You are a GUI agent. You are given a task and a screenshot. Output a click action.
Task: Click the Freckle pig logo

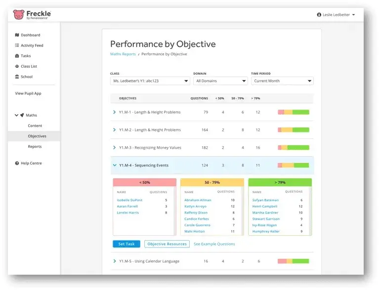click(x=19, y=14)
